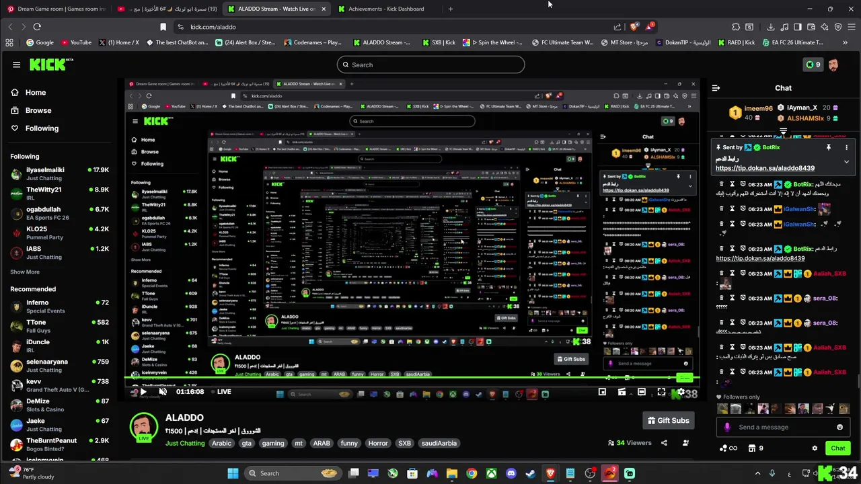Screen dimensions: 861x484
Task: Show hidden system tray icons
Action: pos(757,473)
